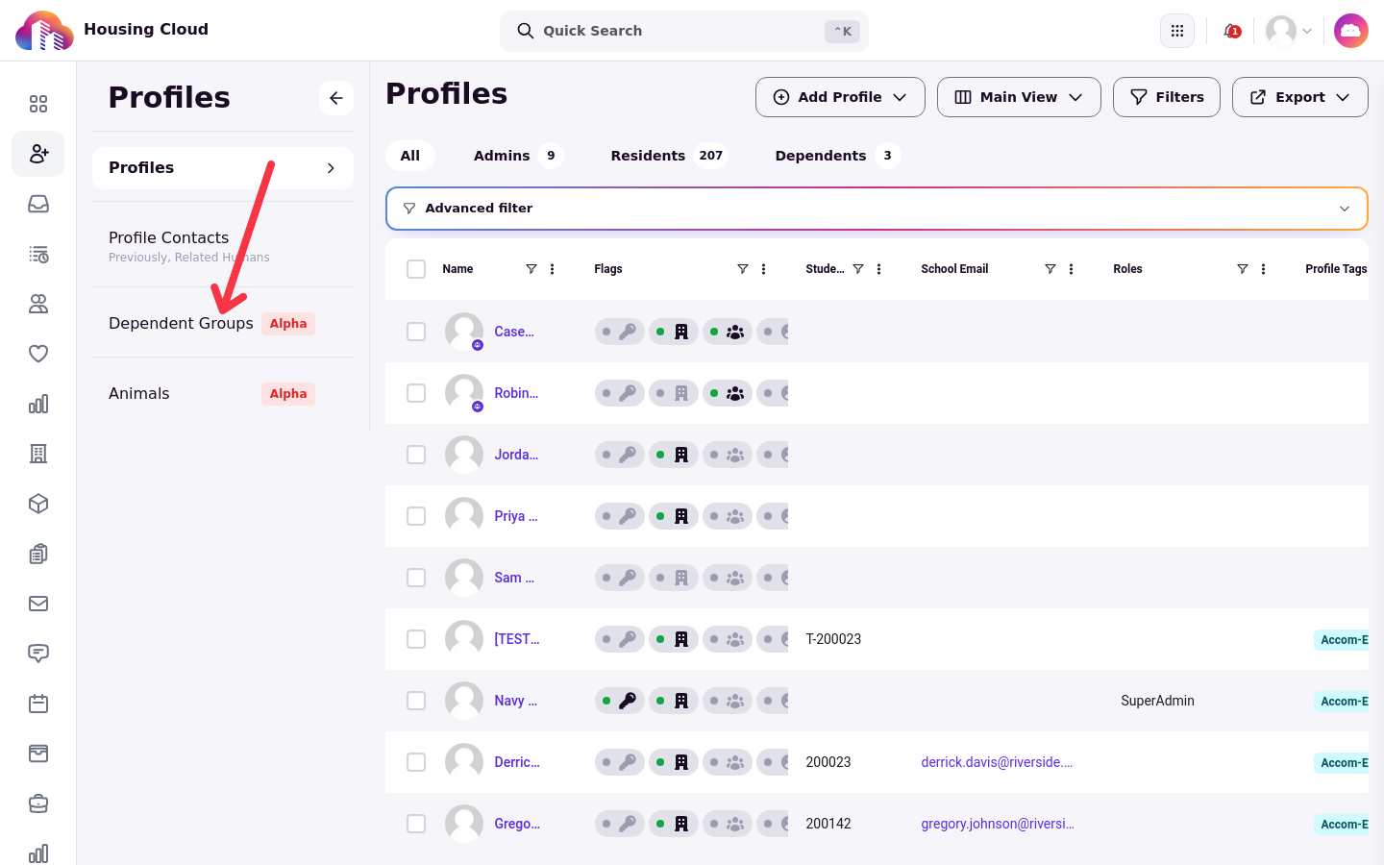The width and height of the screenshot is (1384, 865).
Task: Open the inbox tray sidebar icon
Action: pyautogui.click(x=38, y=204)
